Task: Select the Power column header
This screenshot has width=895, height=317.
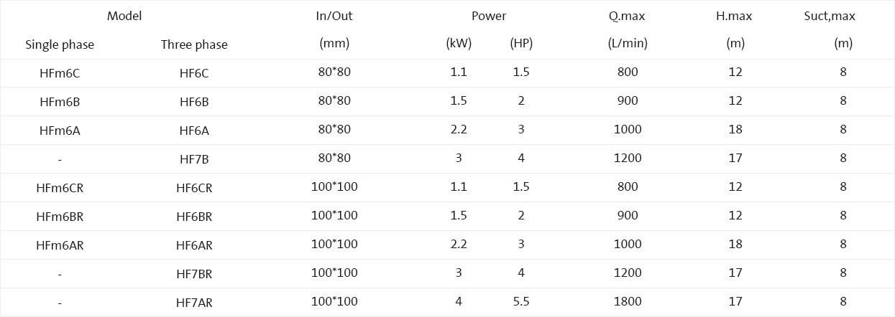Action: pos(489,16)
